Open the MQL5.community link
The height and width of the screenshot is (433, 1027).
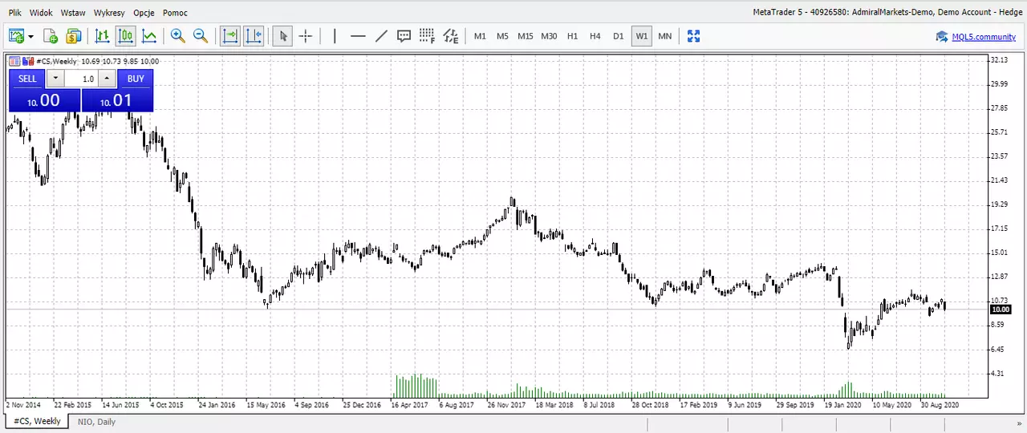pos(984,37)
